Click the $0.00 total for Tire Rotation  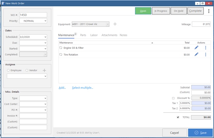pyautogui.click(x=187, y=55)
